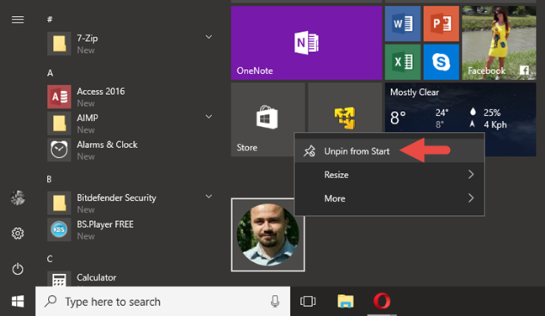545x316 pixels.
Task: Open the AIMP folder entry
Action: (x=131, y=124)
